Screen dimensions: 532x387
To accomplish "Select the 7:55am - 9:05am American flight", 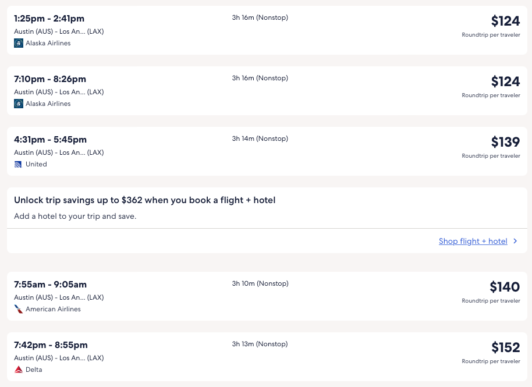I will click(x=50, y=285).
